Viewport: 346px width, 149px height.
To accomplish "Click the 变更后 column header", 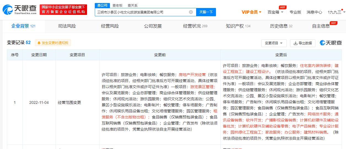I will [x=281, y=55].
